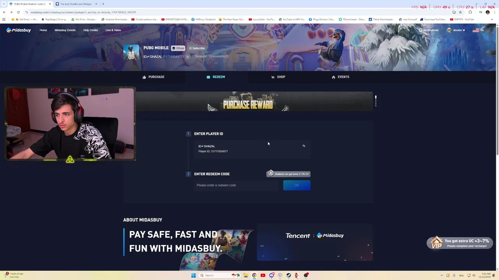Switch account icon next to header player ID
499x280 pixels.
188,57
